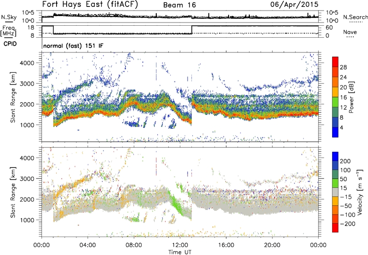Click the "-50" velocity colorbar label
The width and height of the screenshot is (368, 255).
[x=346, y=206]
